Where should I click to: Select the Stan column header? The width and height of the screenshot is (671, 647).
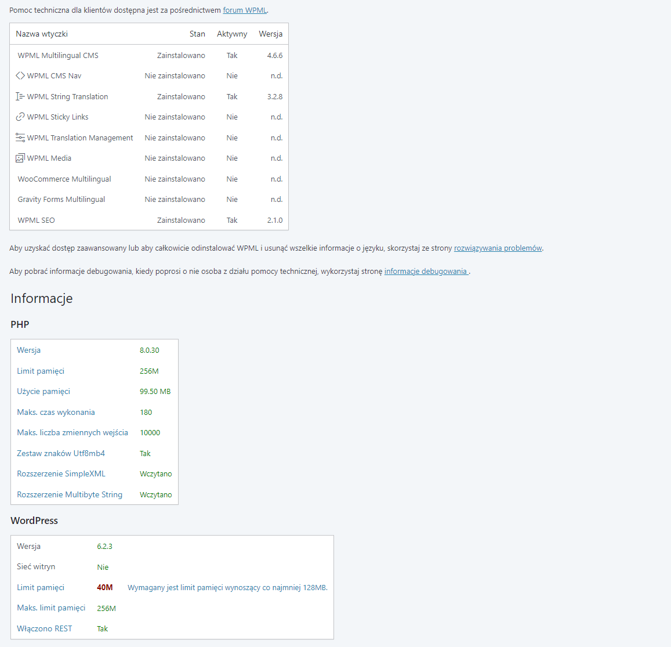pos(197,34)
